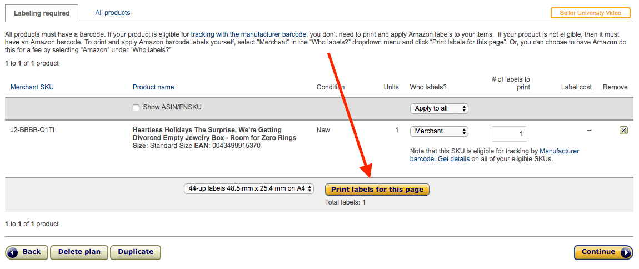Open the 44-up labels size dropdown
Screen dimensions: 639x269
pos(249,189)
